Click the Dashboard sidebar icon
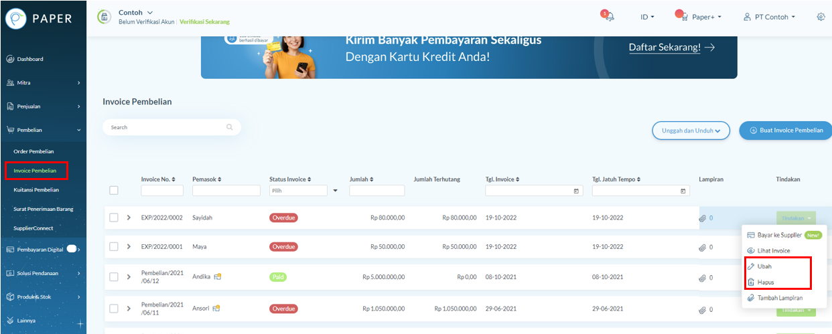Viewport: 832px width, 334px height. click(10, 59)
